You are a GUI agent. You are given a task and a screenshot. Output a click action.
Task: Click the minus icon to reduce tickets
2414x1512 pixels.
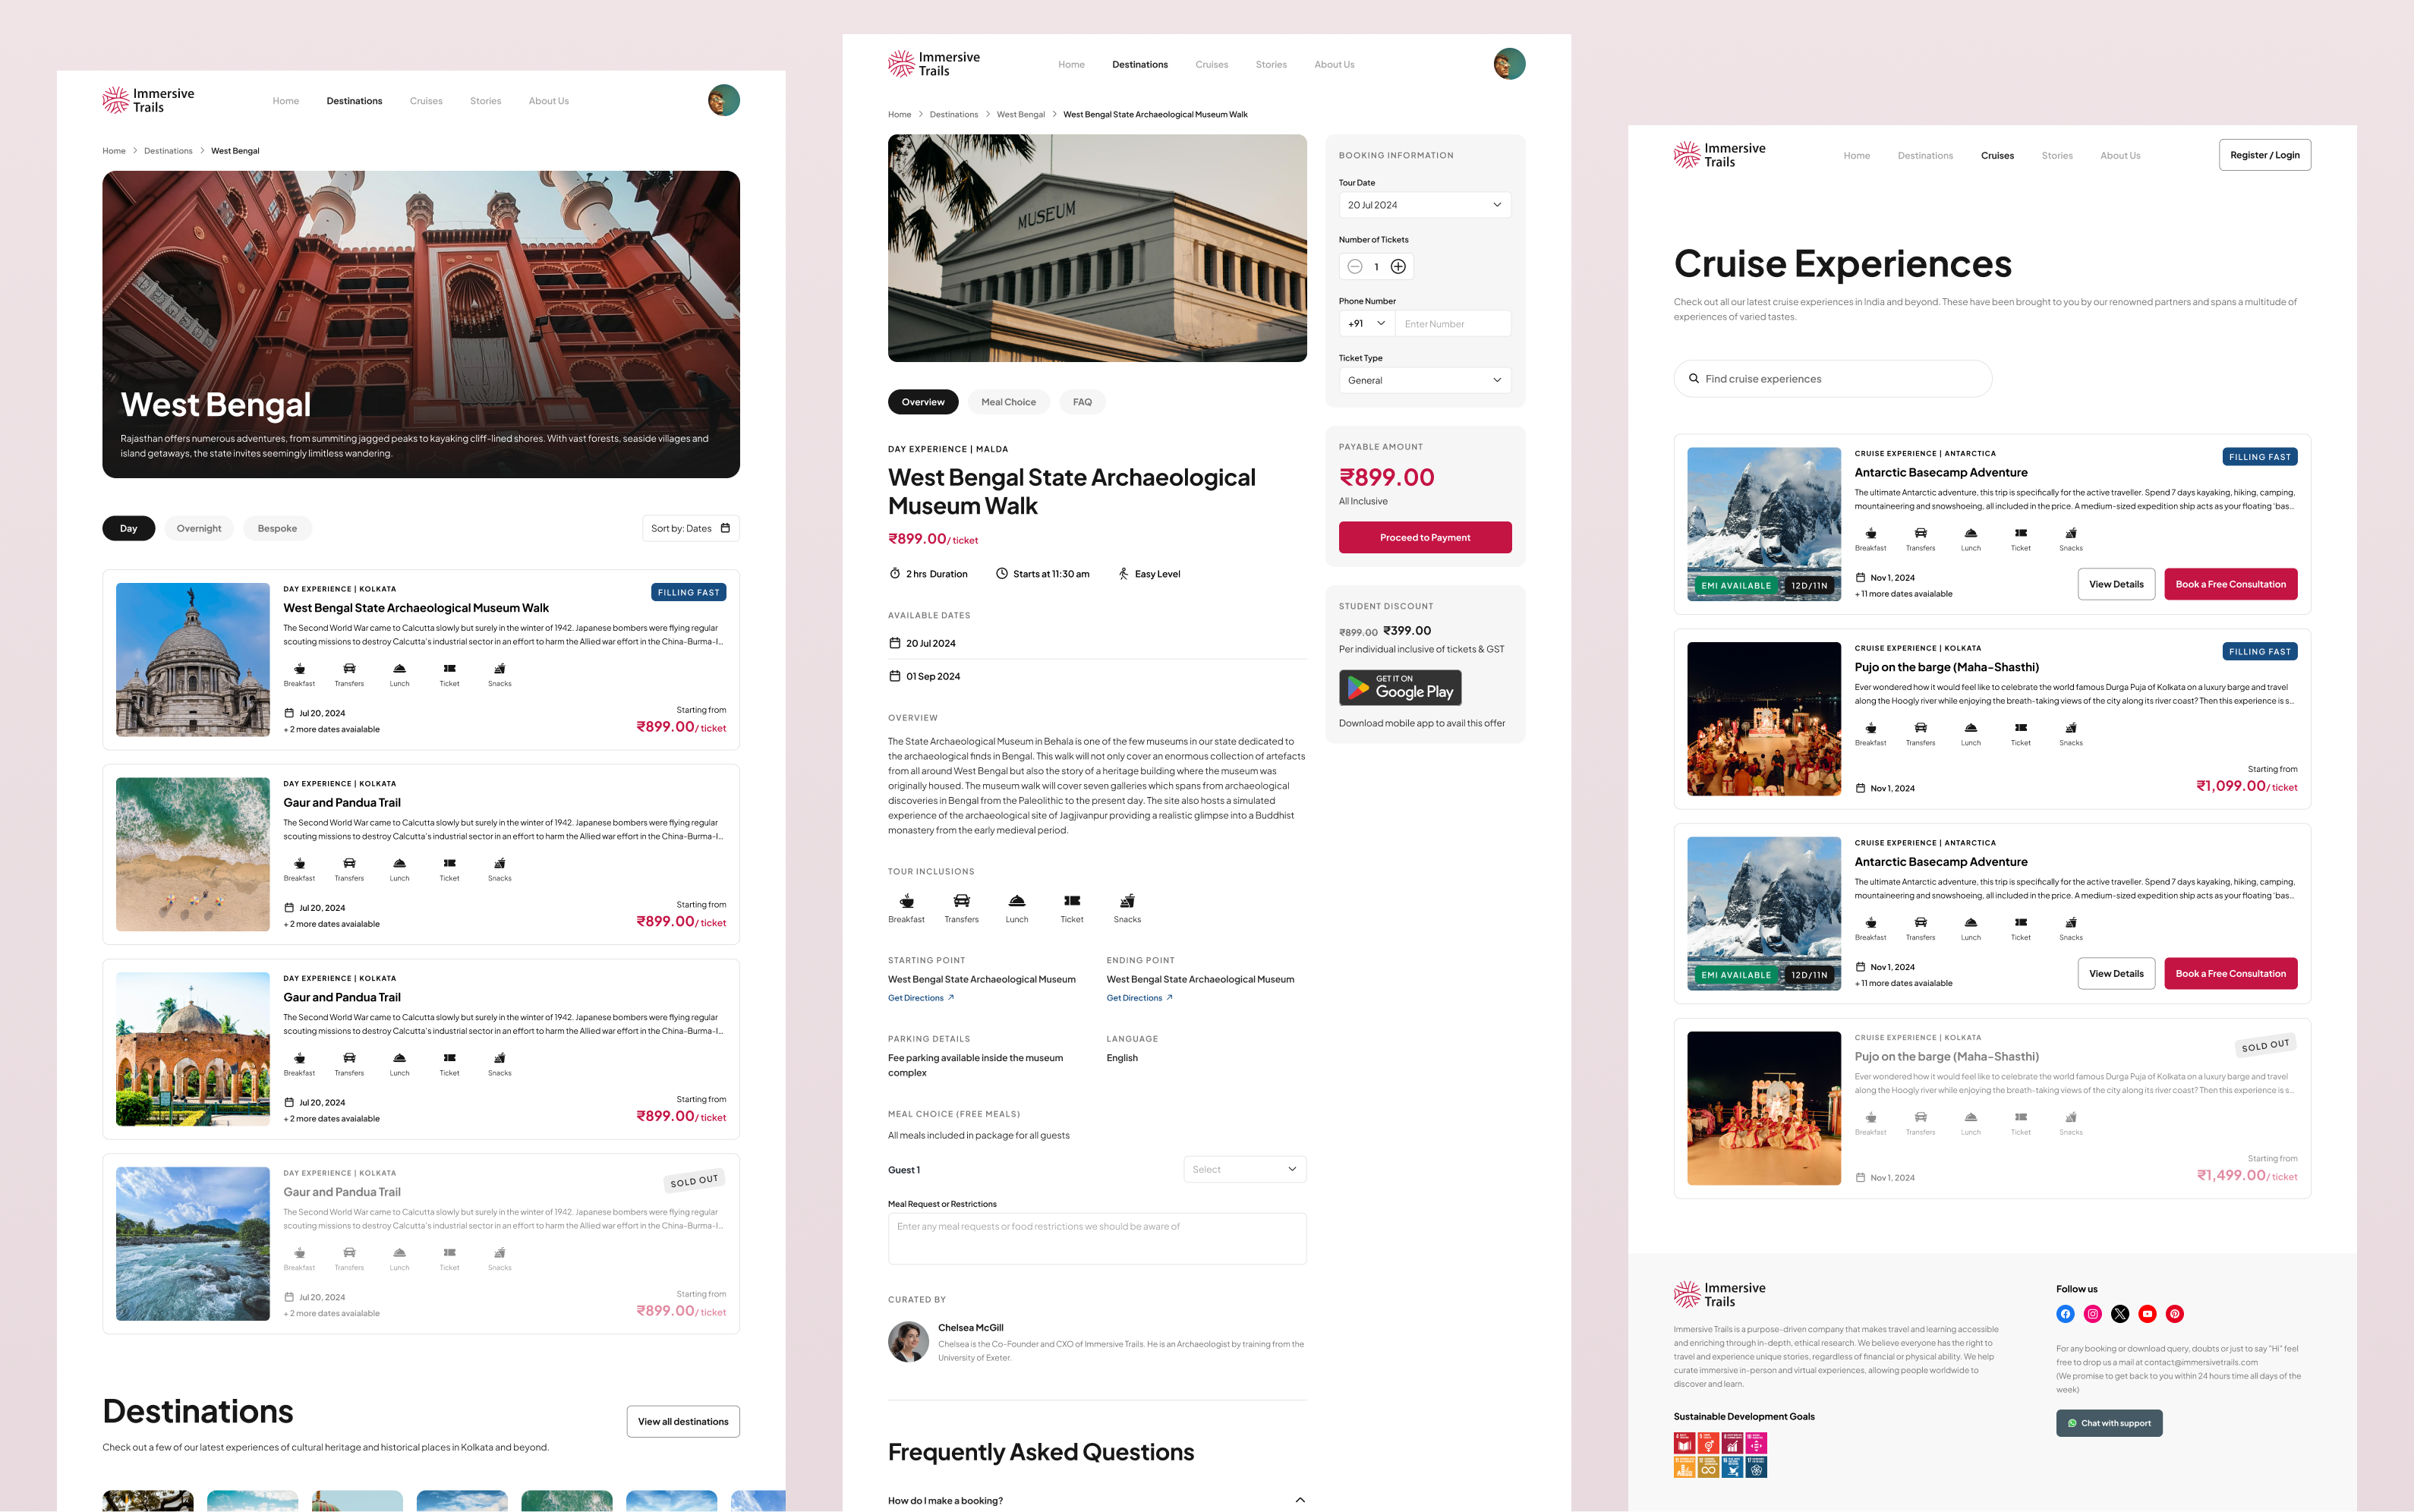[1354, 267]
